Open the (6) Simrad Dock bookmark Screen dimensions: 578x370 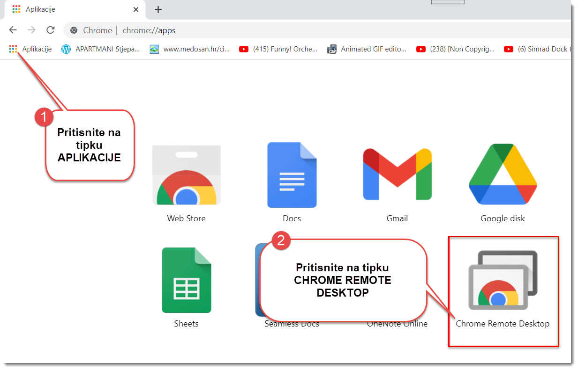538,49
